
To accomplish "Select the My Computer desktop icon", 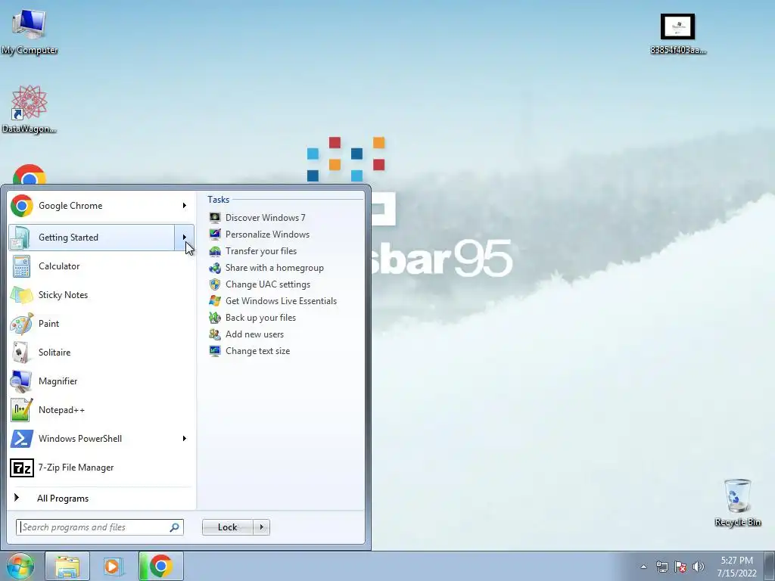I will click(30, 32).
